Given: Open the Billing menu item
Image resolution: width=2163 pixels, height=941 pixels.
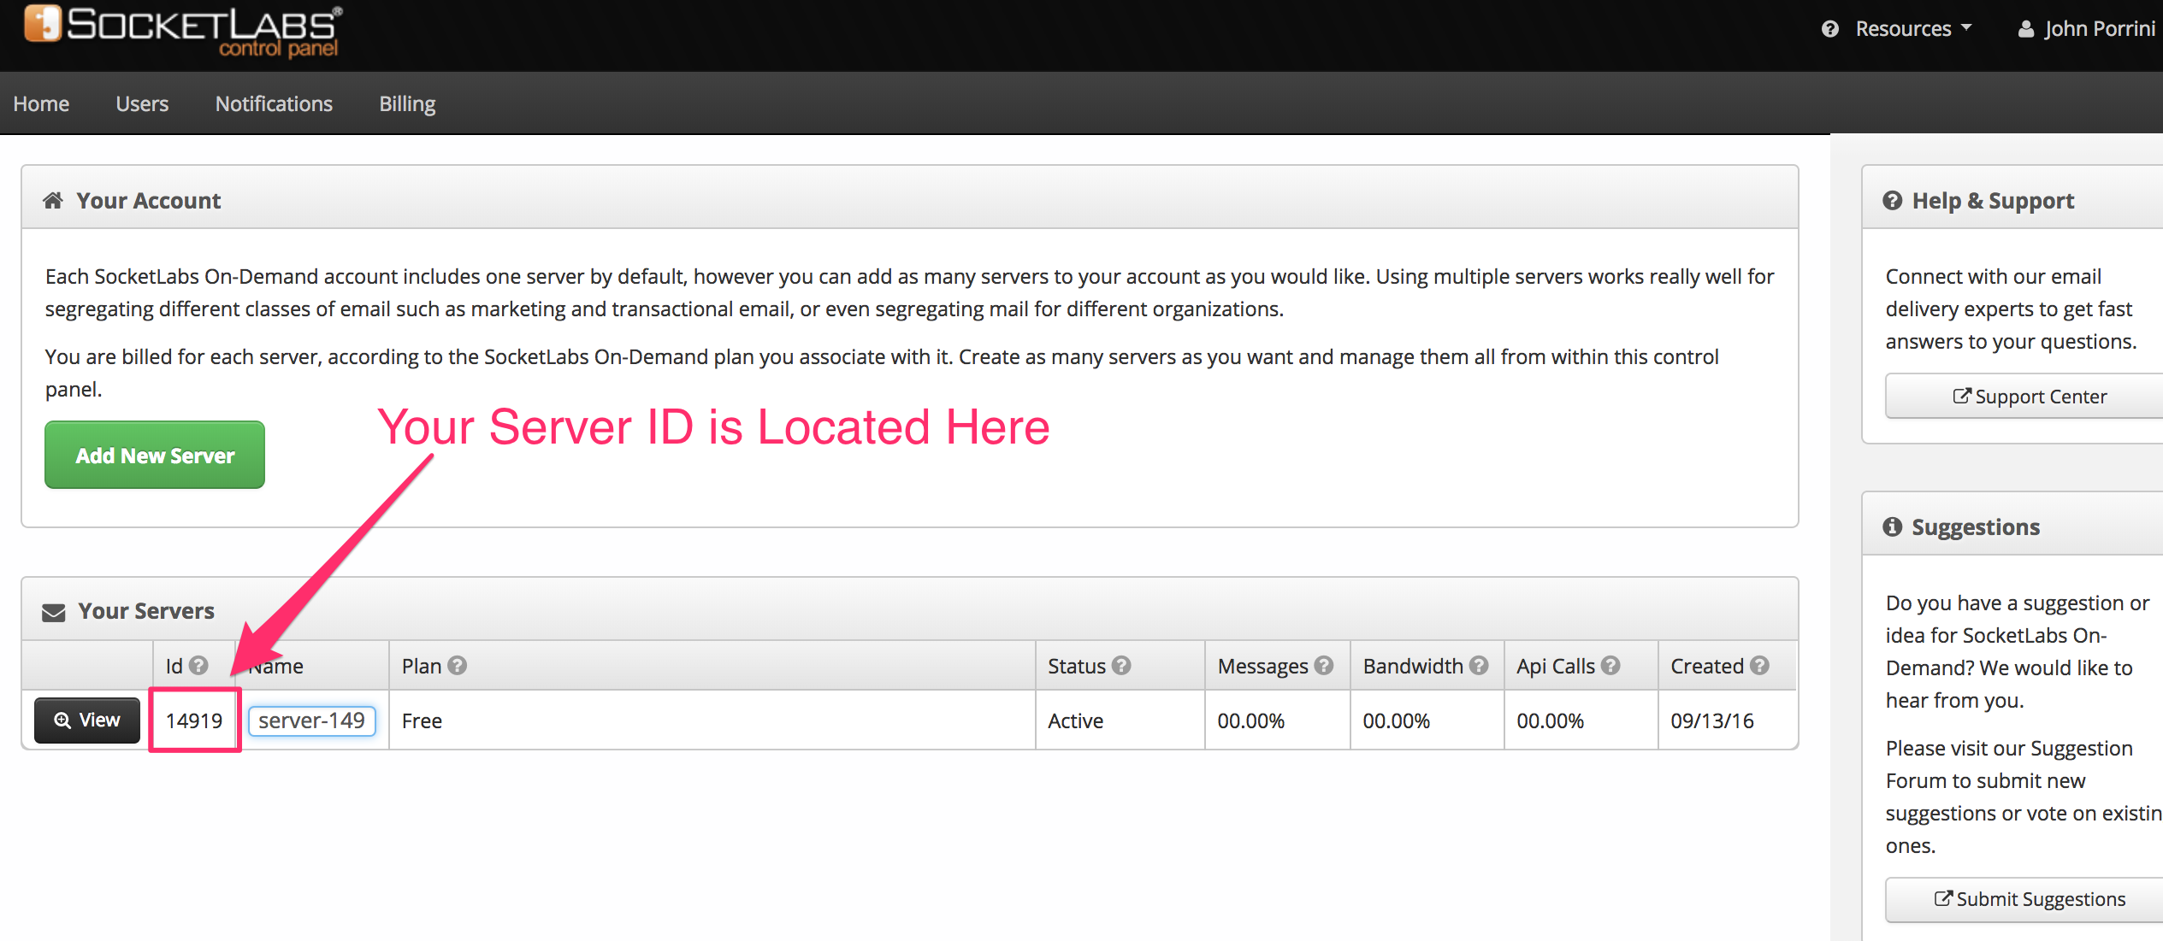Looking at the screenshot, I should tap(407, 103).
